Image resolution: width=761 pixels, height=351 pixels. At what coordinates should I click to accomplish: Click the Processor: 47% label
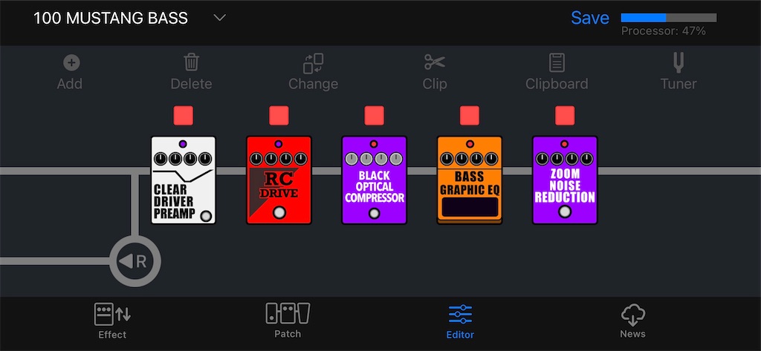tap(664, 31)
